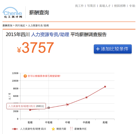The height and width of the screenshot is (134, 140).
Task: Click the orange exclamation tip icon
Action: (x=25, y=76)
